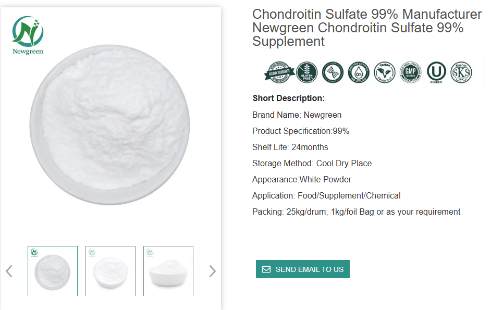Click the Gluten Free badge icon
491x310 pixels.
tap(307, 72)
